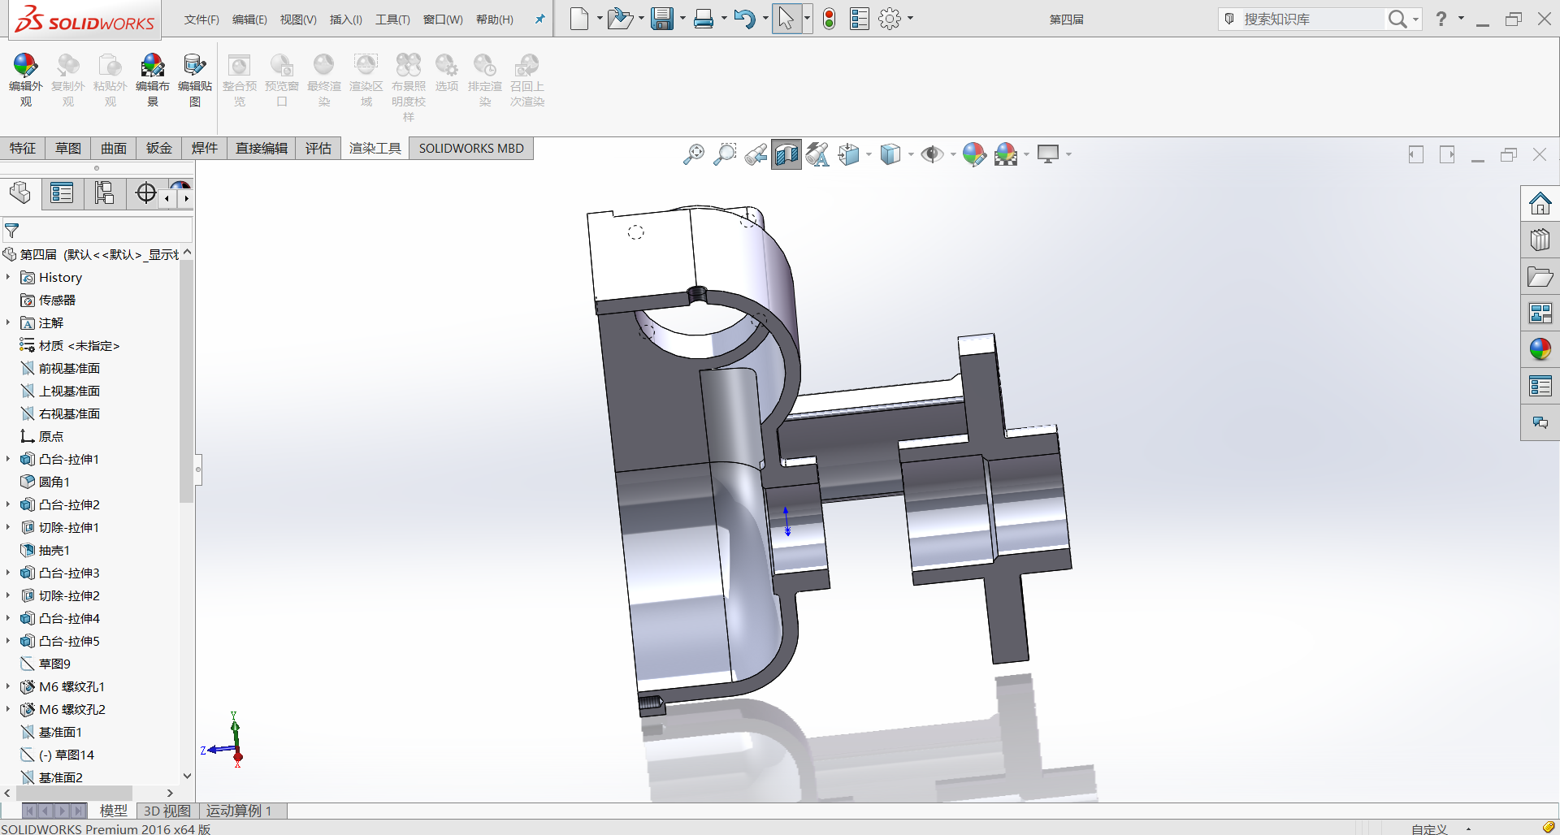Open the file properties list icon
Viewport: 1560px width, 835px height.
pos(859,19)
